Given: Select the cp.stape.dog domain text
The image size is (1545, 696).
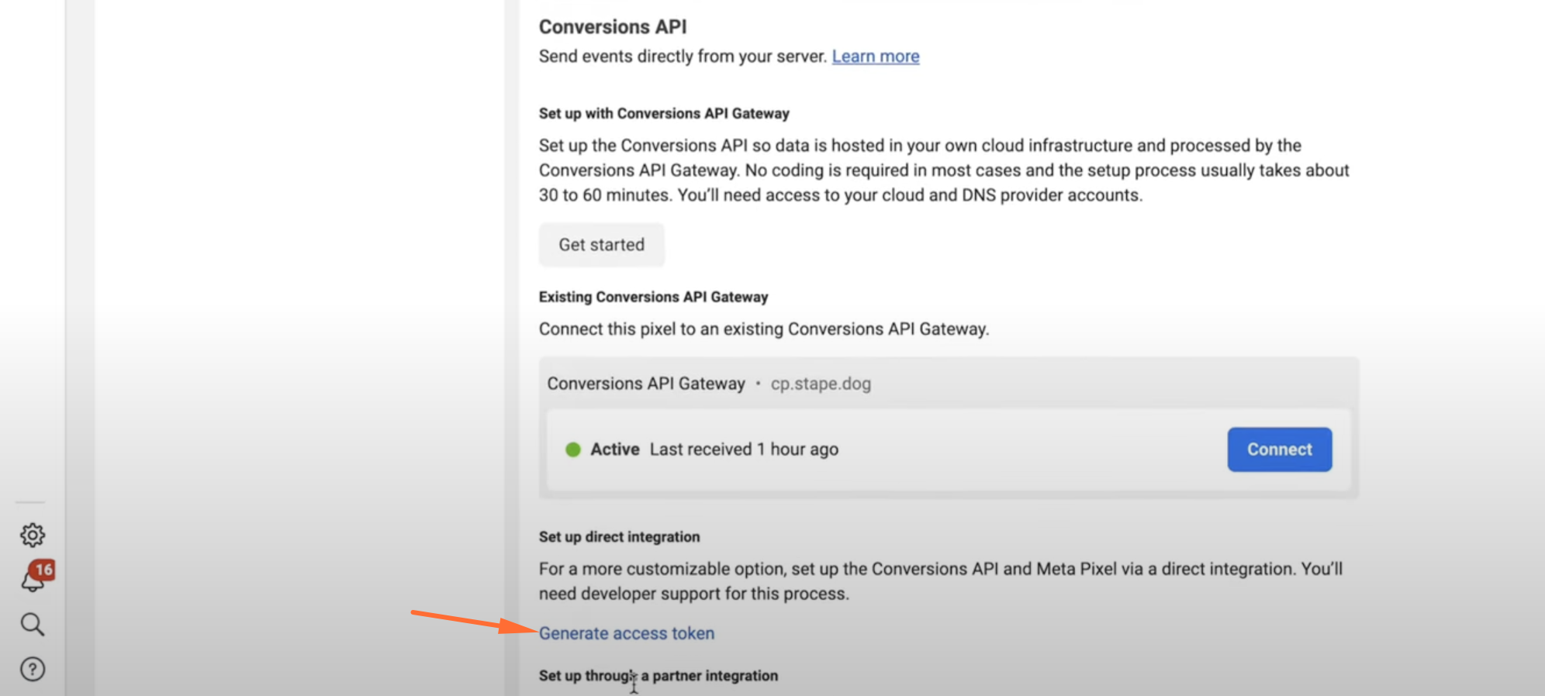Looking at the screenshot, I should click(x=821, y=384).
